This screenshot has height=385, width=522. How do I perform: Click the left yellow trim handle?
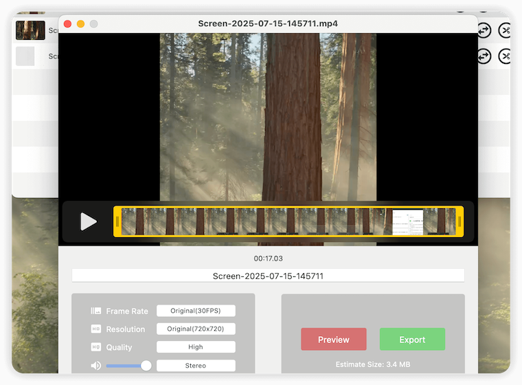click(117, 221)
